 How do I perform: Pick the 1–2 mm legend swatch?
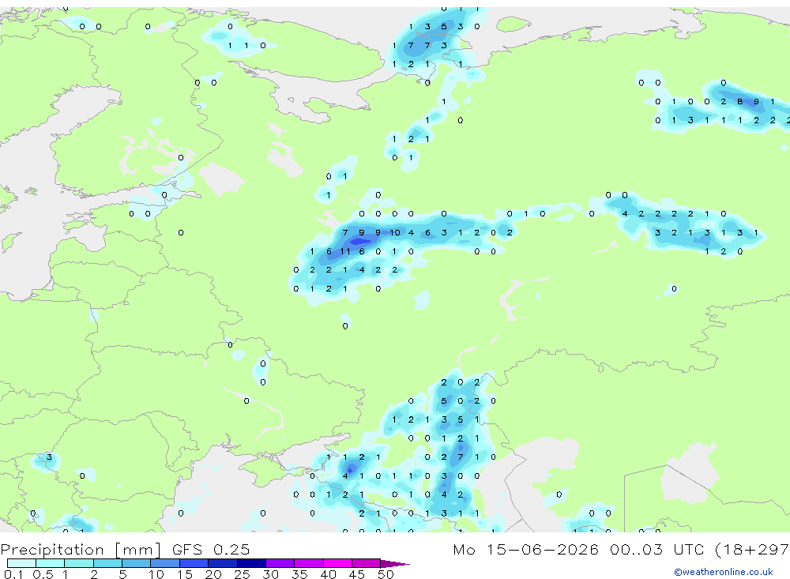78,563
